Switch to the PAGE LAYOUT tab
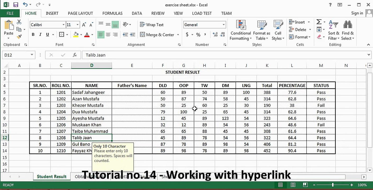Viewport: 373px width, 190px height. pos(80,13)
